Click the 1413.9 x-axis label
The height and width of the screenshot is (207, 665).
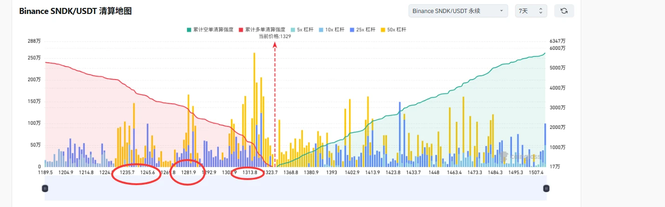[x=373, y=173]
